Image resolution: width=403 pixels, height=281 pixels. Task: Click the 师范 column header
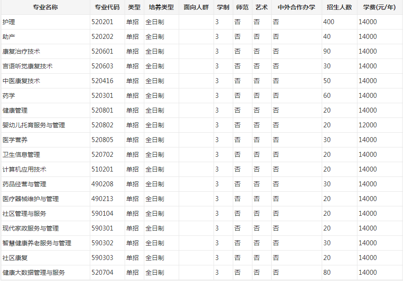[242, 7]
